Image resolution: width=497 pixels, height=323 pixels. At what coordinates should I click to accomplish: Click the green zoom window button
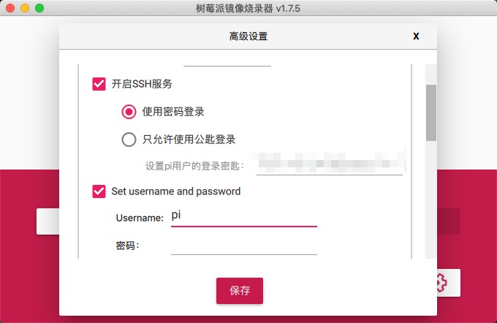coord(39,8)
